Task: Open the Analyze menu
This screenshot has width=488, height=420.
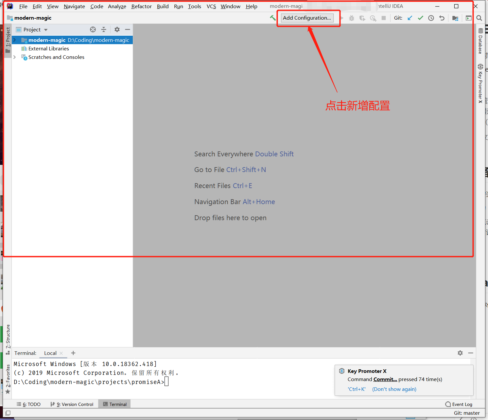Action: [x=117, y=6]
